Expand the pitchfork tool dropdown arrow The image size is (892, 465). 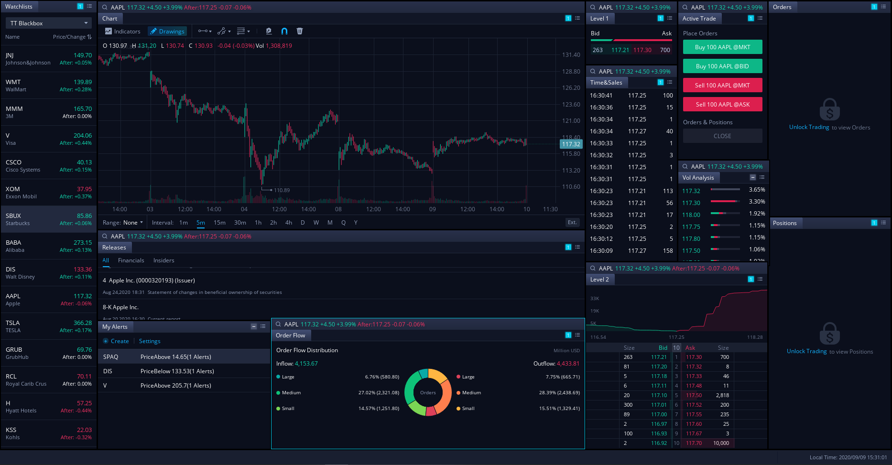tap(229, 32)
